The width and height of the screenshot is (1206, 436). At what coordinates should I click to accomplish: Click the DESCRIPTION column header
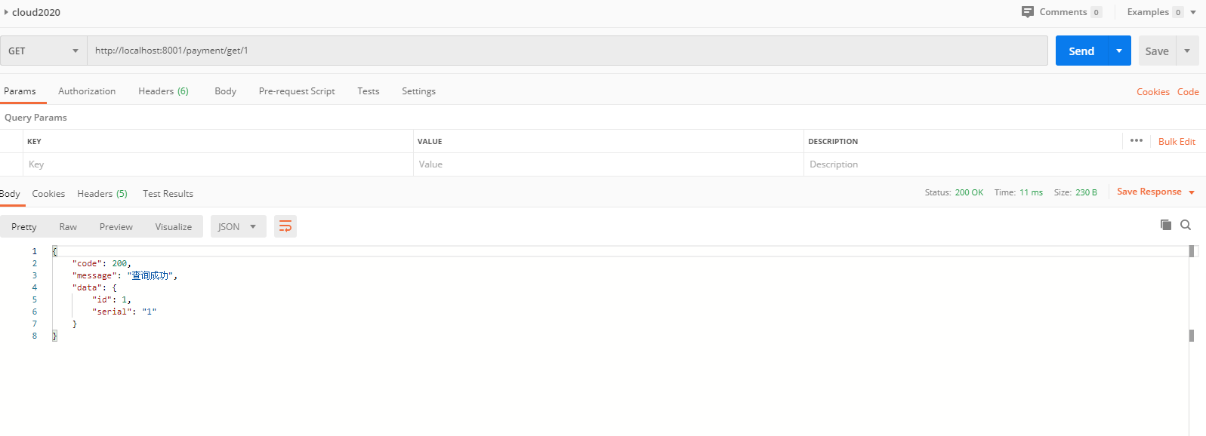click(833, 141)
